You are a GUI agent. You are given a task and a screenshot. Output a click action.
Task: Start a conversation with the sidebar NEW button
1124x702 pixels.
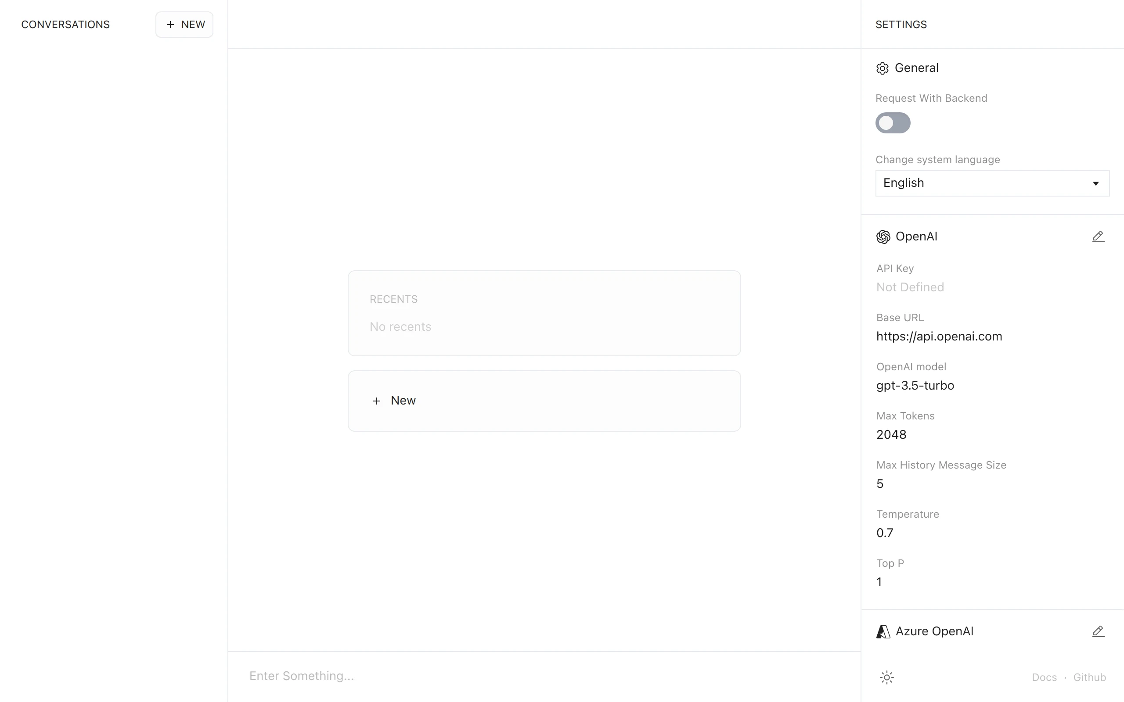pos(184,25)
